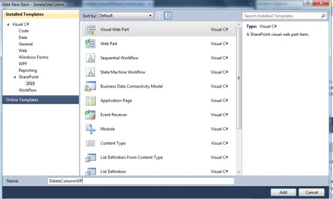Click the scrollbar up arrow
Image resolution: width=333 pixels, height=199 pixels.
(239, 25)
